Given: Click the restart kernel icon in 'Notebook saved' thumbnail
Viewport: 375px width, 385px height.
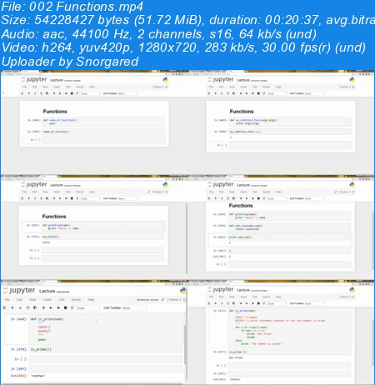Looking at the screenshot, I should coord(72,307).
